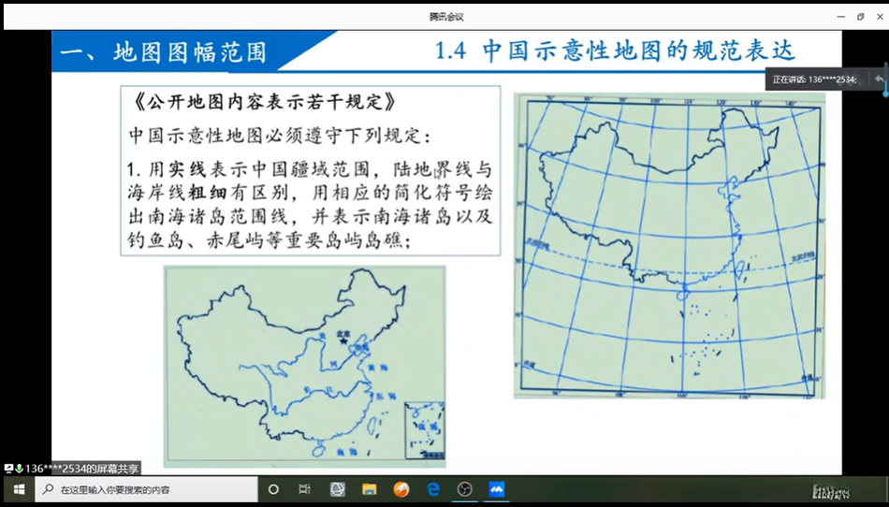This screenshot has width=889, height=507.
Task: Click the '136****2534的屏幕共享' label
Action: click(x=81, y=469)
